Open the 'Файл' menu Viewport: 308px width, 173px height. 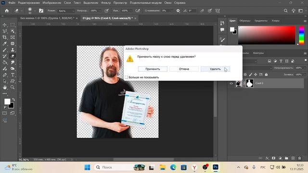(x=12, y=3)
